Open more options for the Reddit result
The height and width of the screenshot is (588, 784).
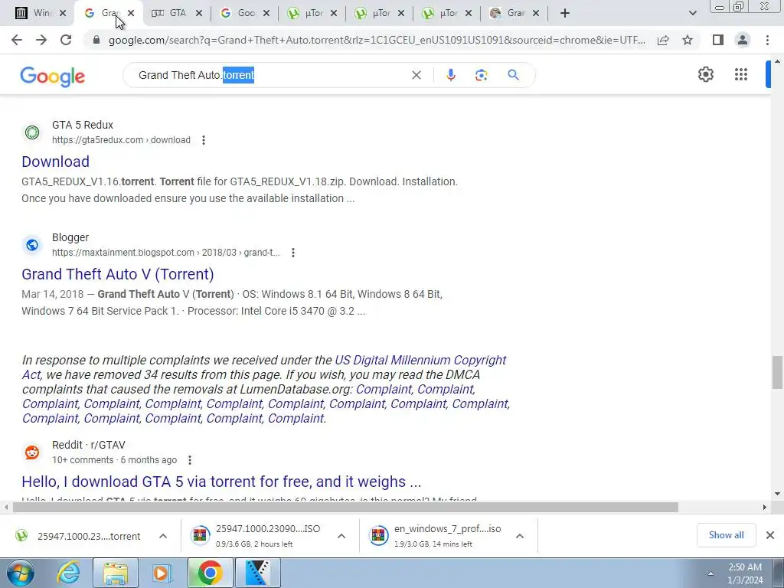pyautogui.click(x=190, y=460)
